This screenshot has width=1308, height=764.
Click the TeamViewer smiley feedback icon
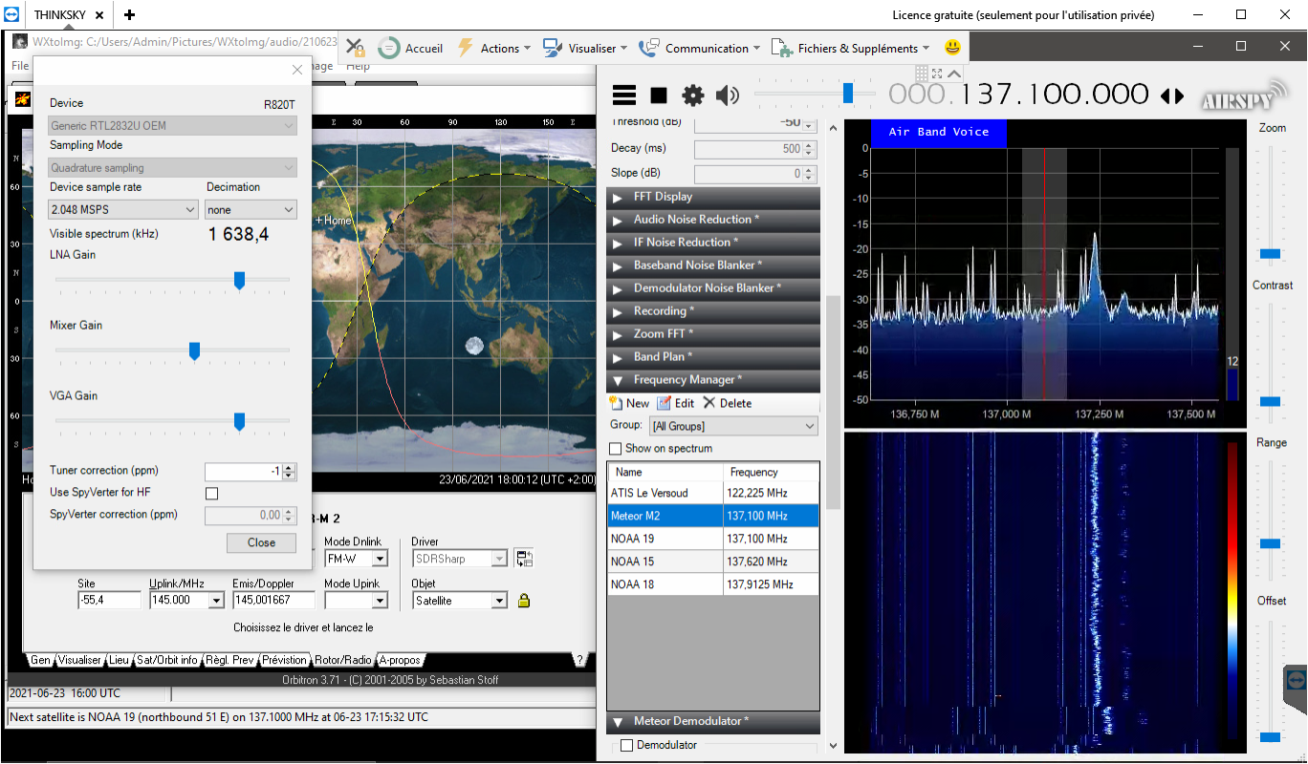(952, 48)
